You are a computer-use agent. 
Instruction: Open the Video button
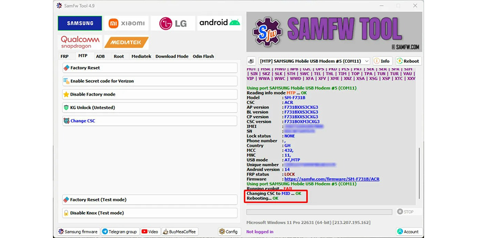tap(150, 232)
